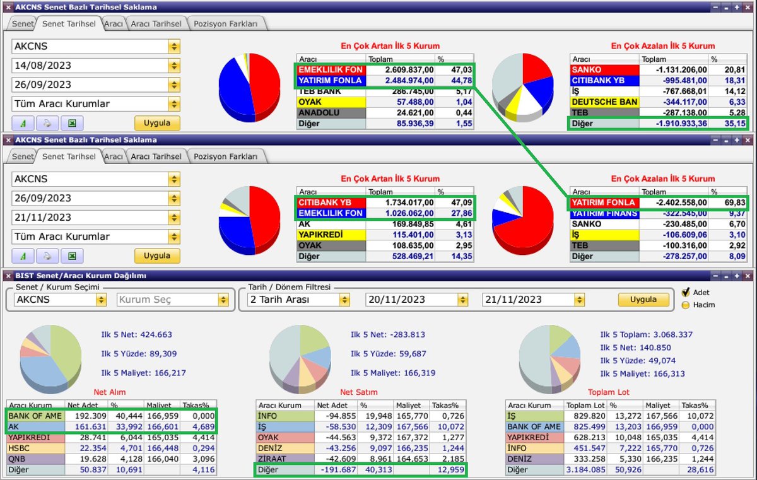Image resolution: width=757 pixels, height=480 pixels.
Task: Click red EMEKLILIK FON cell with 2.609.837,00
Action: point(331,69)
